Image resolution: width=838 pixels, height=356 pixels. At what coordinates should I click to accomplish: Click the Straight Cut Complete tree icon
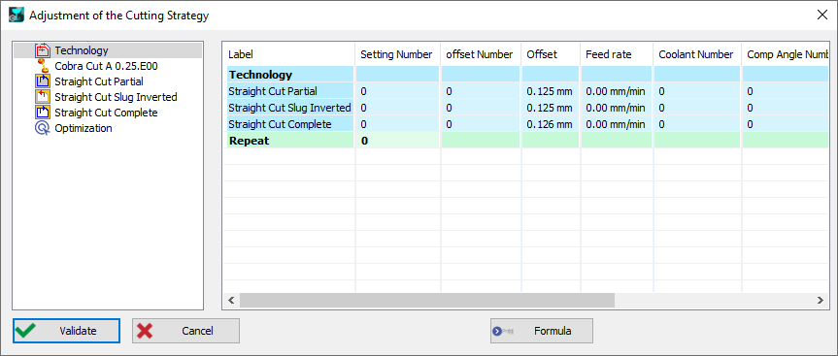click(42, 113)
